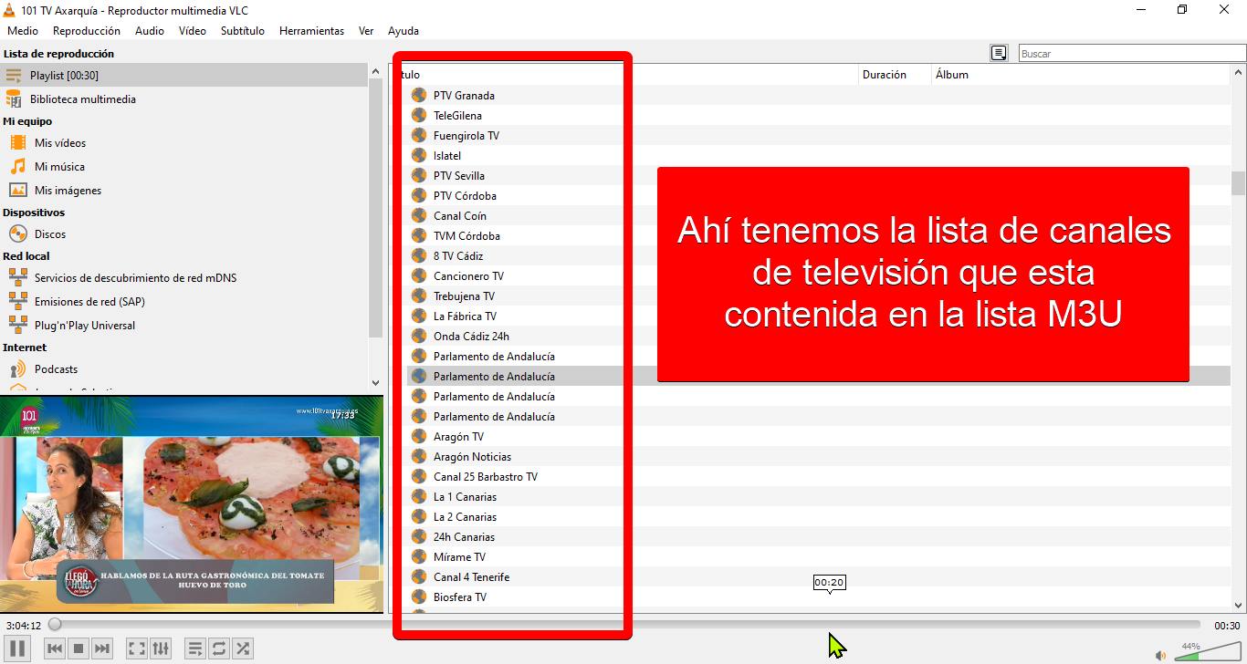Skip to the next media item

tap(102, 648)
